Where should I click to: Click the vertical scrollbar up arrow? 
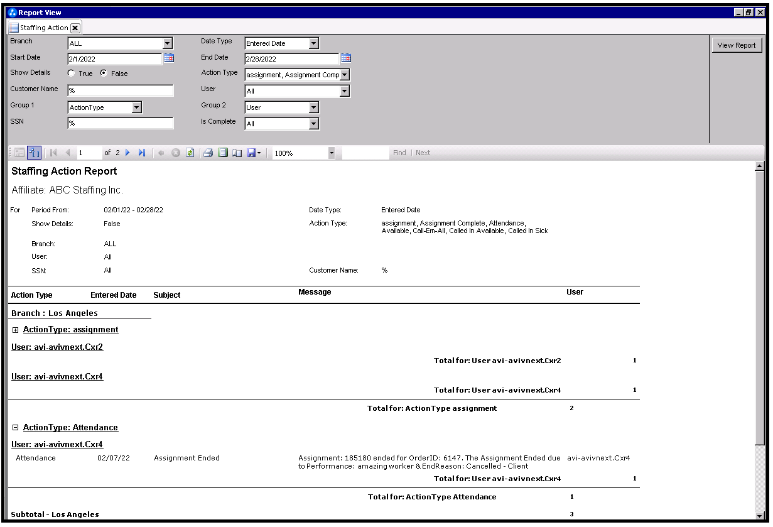(x=760, y=166)
